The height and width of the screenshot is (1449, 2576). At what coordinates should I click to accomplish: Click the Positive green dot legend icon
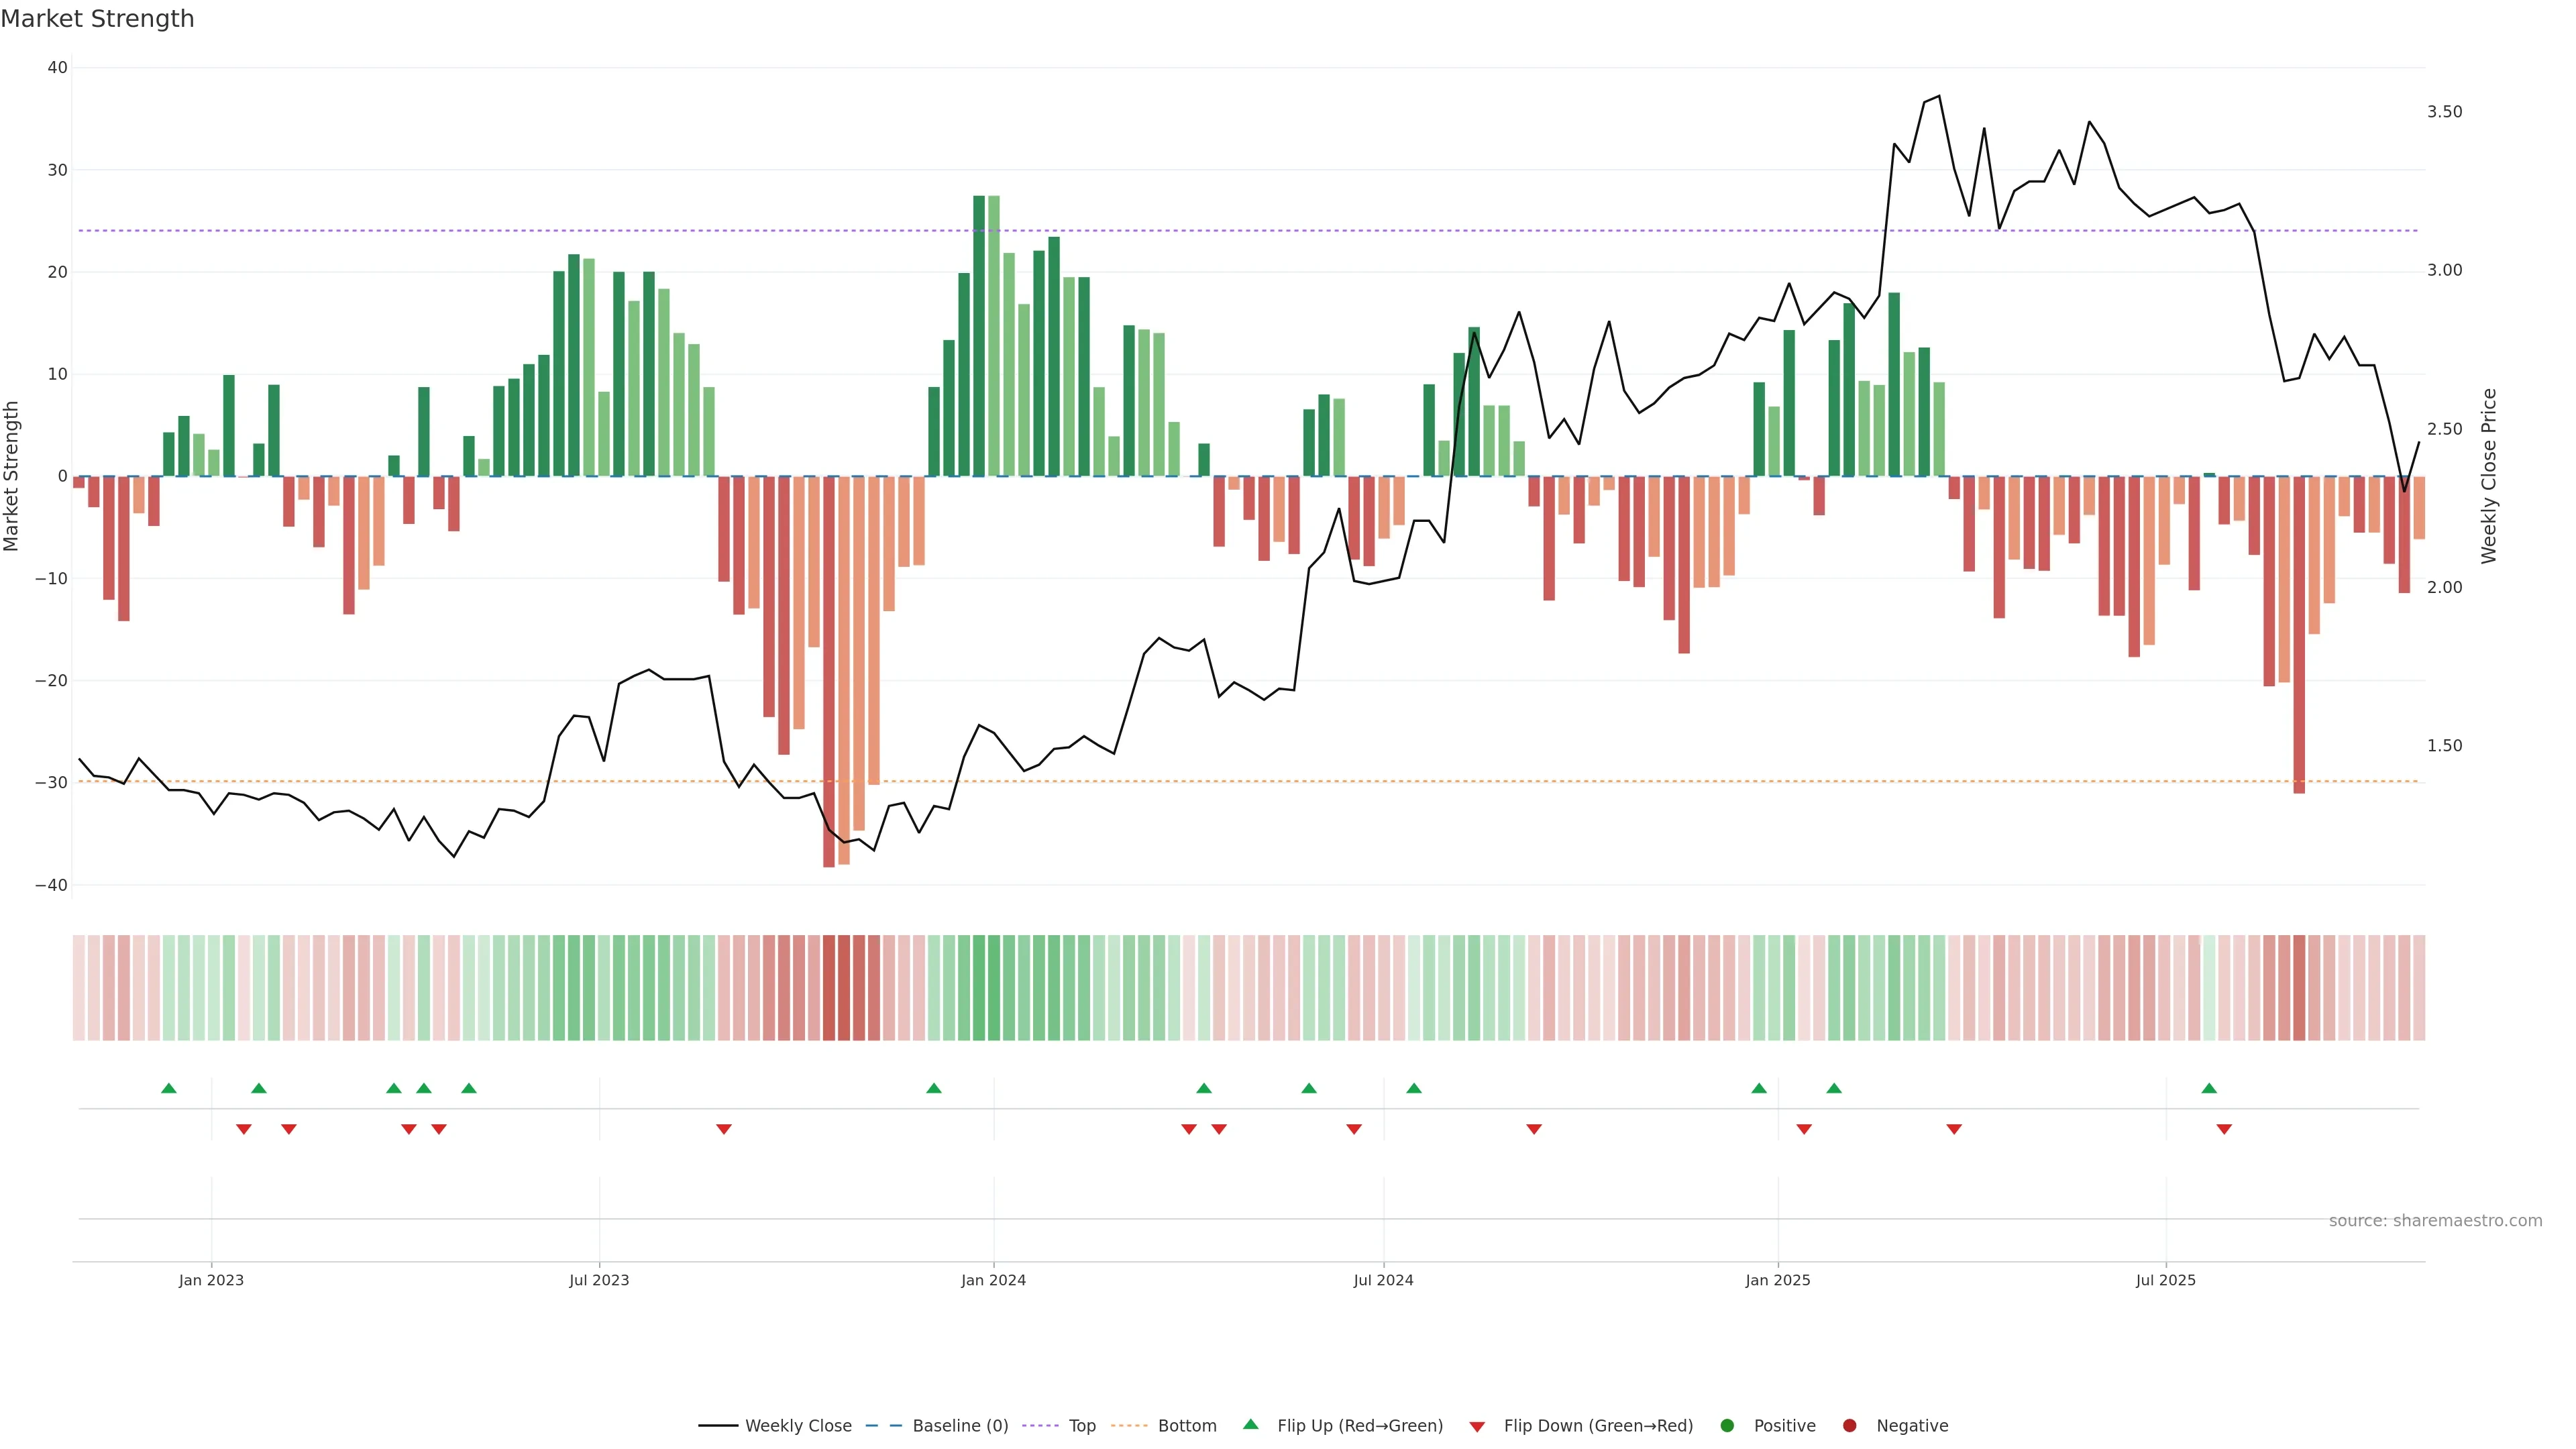point(1727,1425)
